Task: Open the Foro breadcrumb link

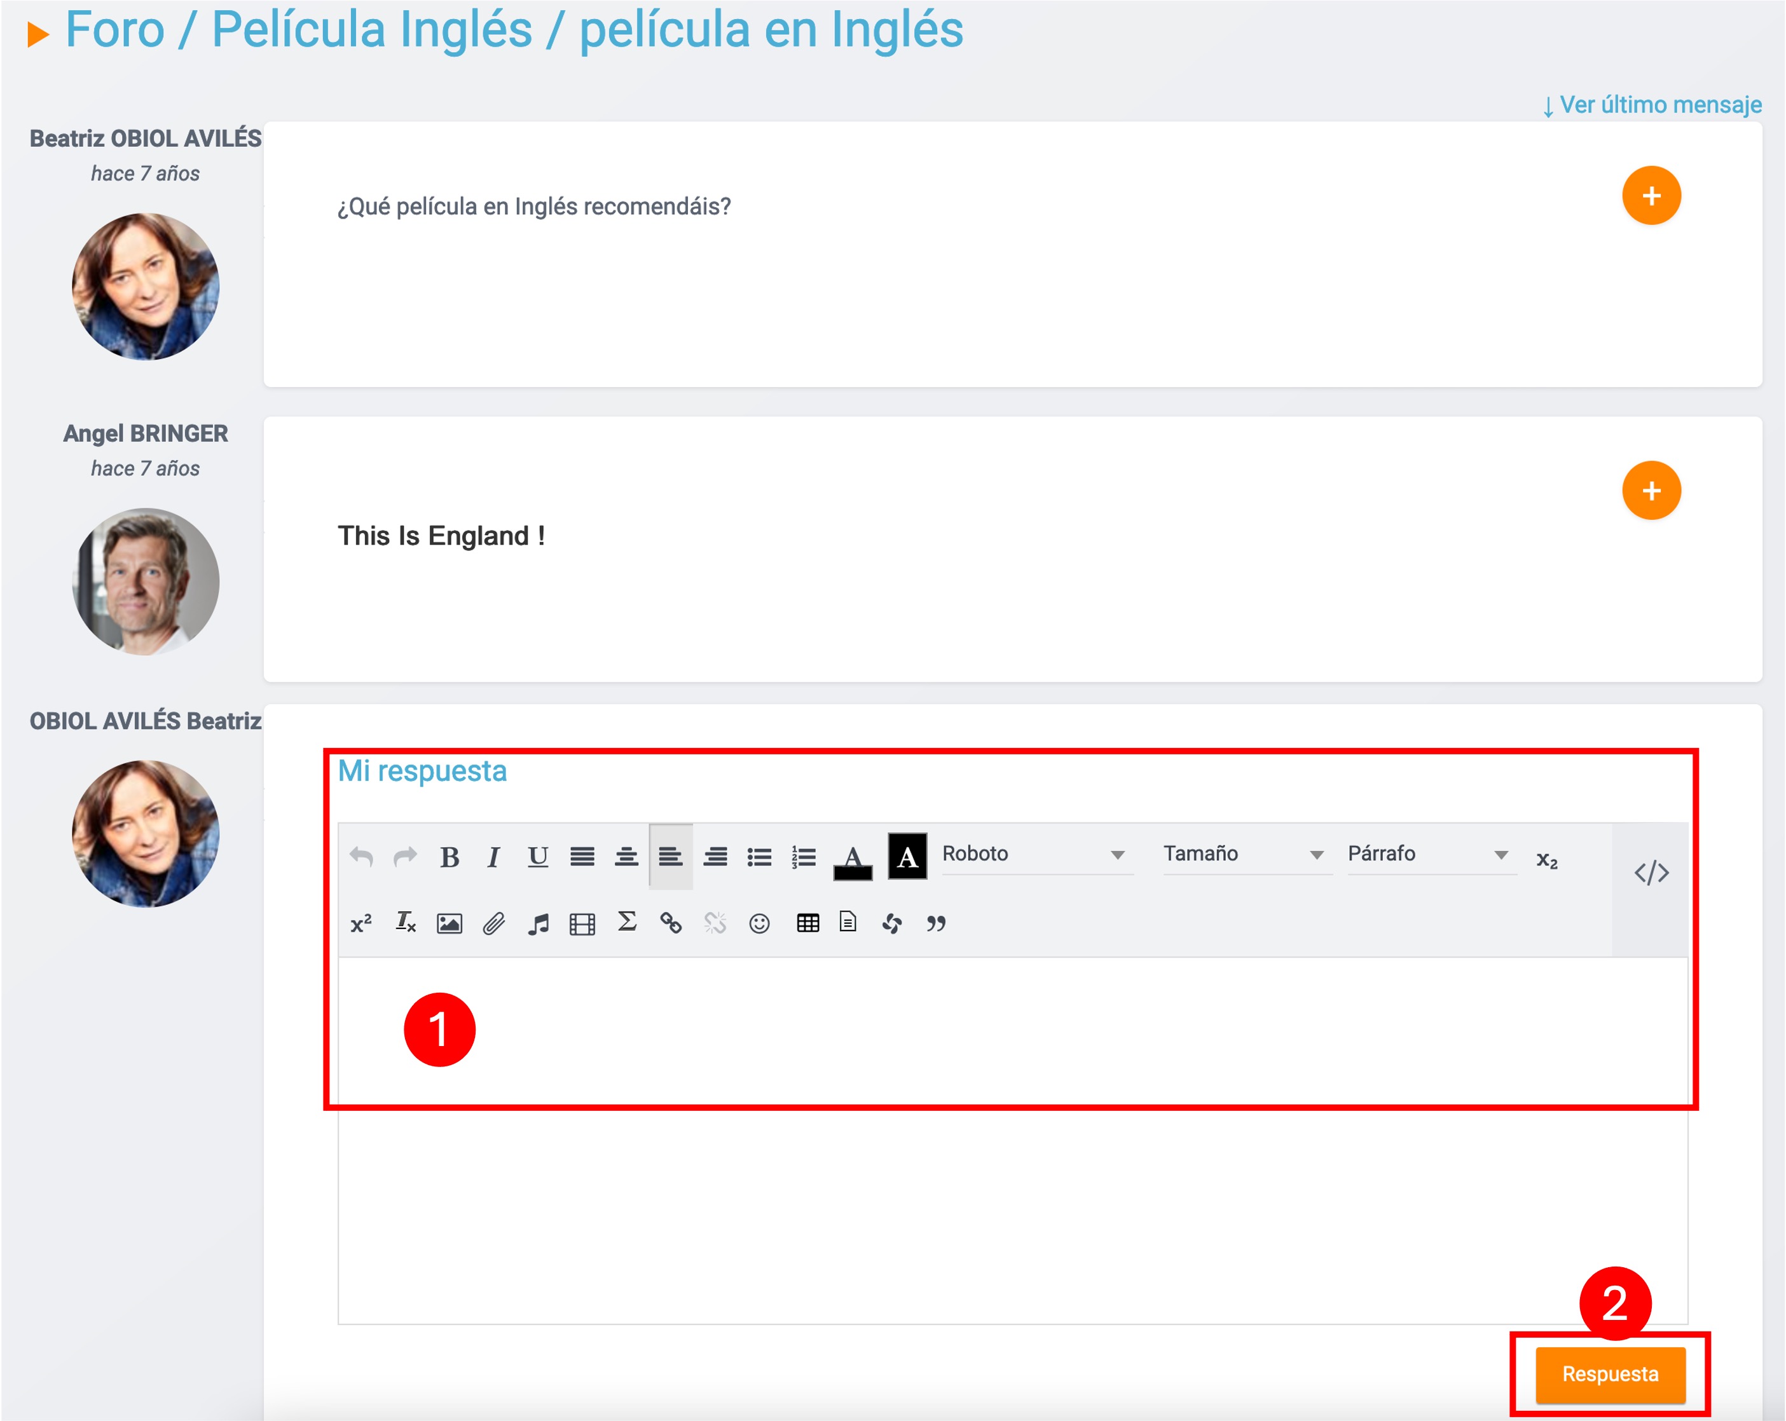Action: 114,30
